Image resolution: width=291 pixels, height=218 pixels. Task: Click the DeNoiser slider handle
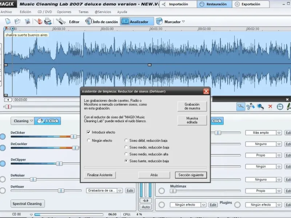click(x=33, y=179)
